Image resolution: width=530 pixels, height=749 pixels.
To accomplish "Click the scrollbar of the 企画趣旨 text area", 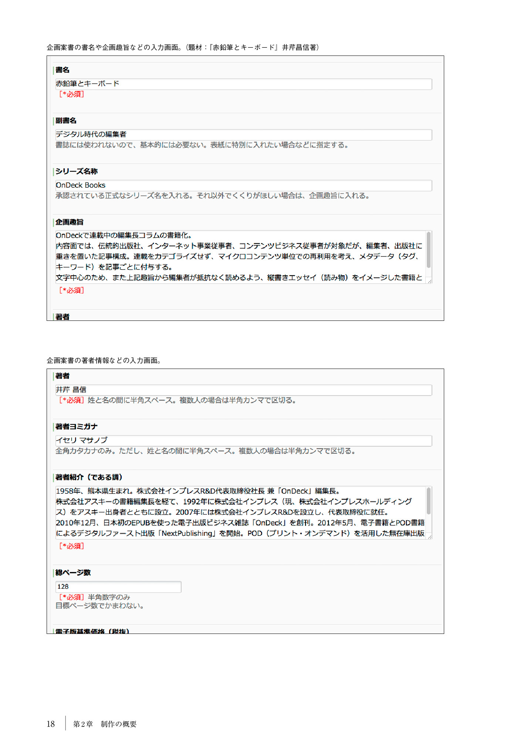I will pyautogui.click(x=429, y=250).
